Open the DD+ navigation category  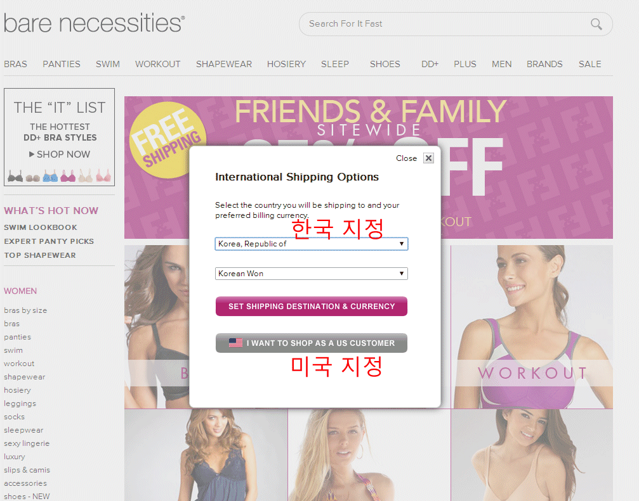[x=430, y=64]
